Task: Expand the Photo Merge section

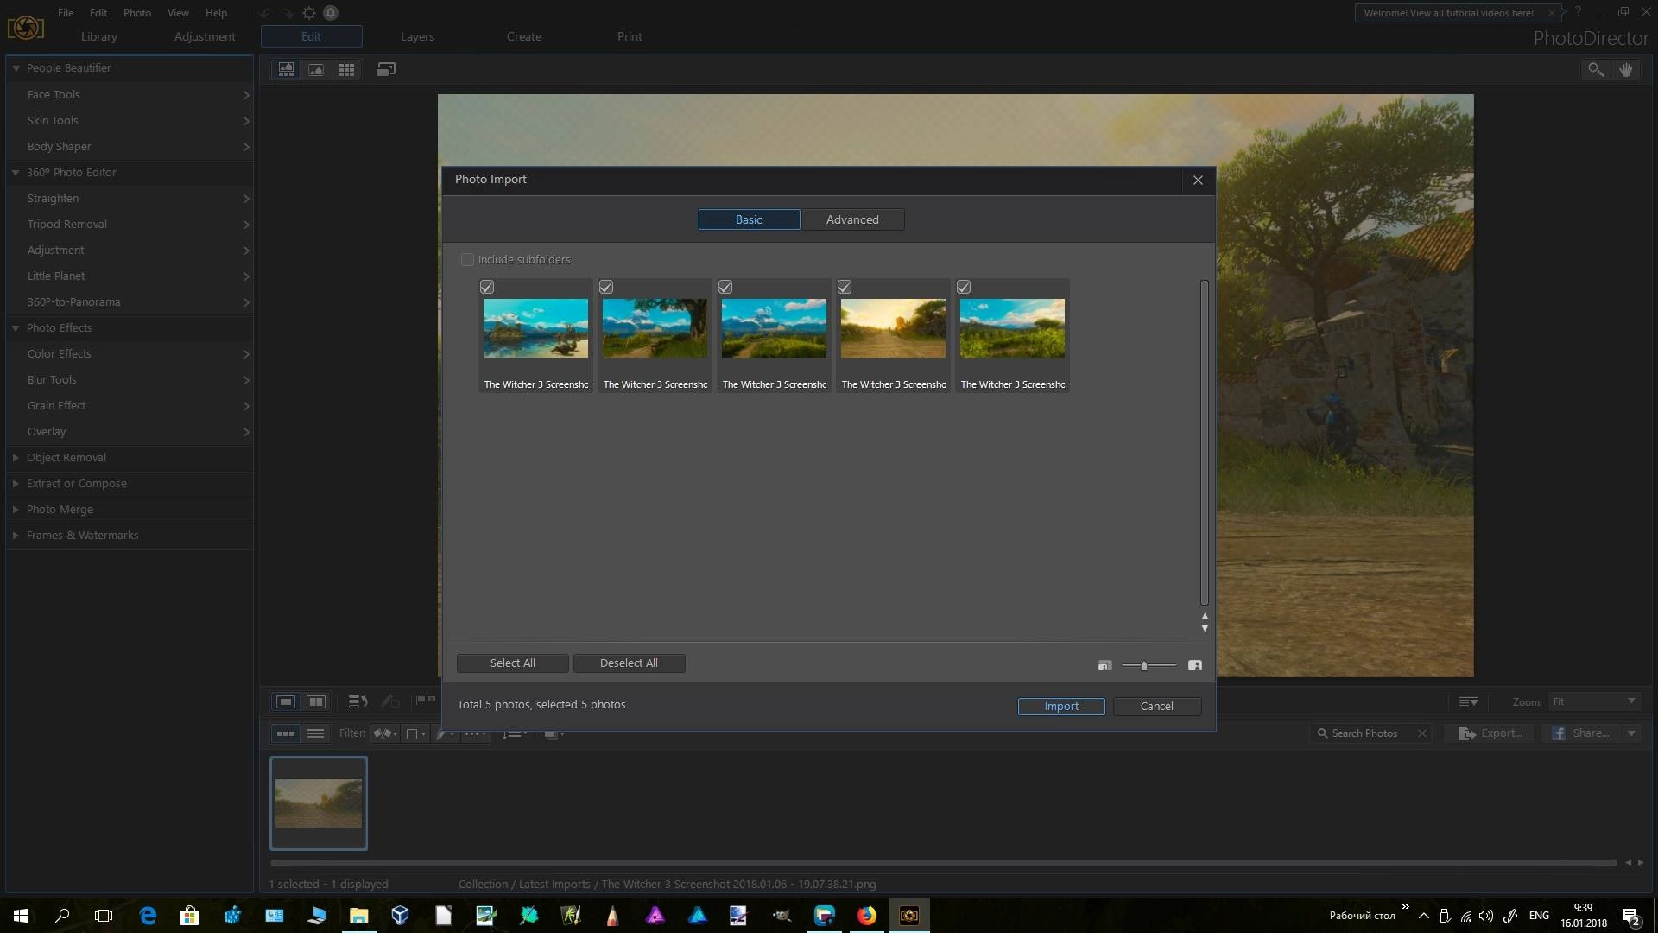Action: (16, 509)
